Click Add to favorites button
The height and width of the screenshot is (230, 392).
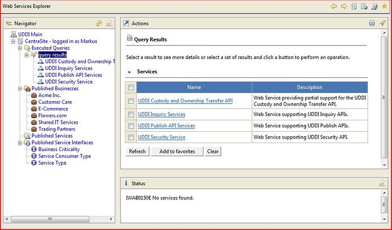coord(177,151)
